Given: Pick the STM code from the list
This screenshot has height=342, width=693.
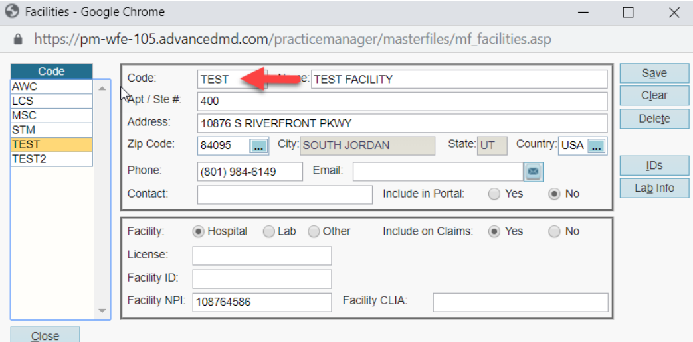Looking at the screenshot, I should (x=51, y=130).
